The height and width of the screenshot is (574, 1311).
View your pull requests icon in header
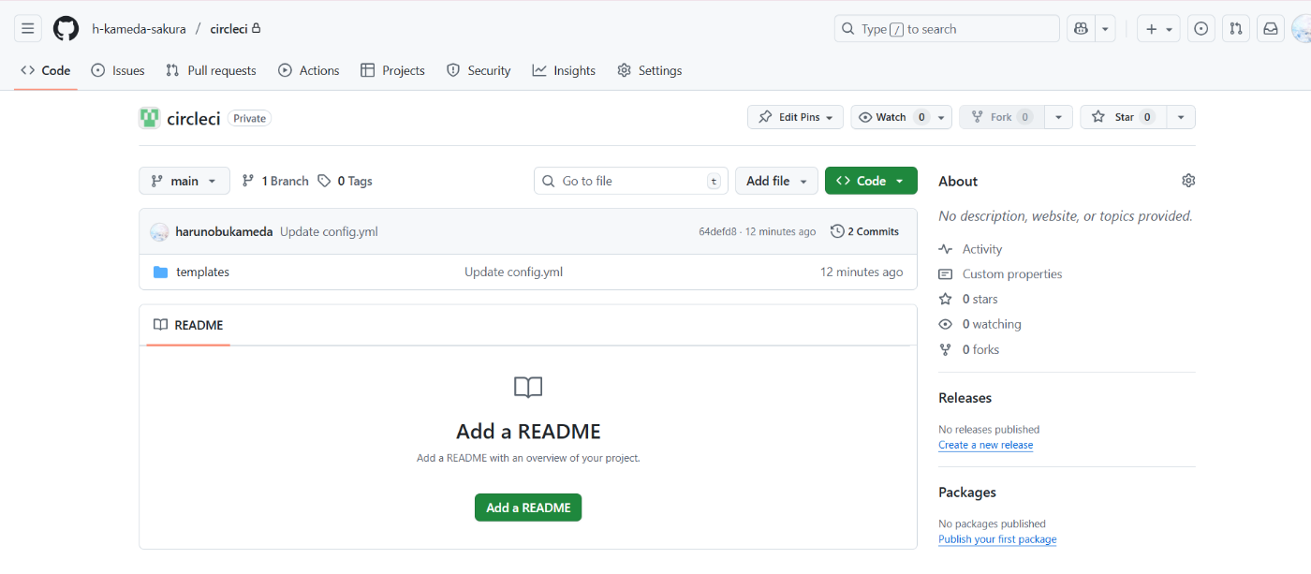pos(1236,29)
